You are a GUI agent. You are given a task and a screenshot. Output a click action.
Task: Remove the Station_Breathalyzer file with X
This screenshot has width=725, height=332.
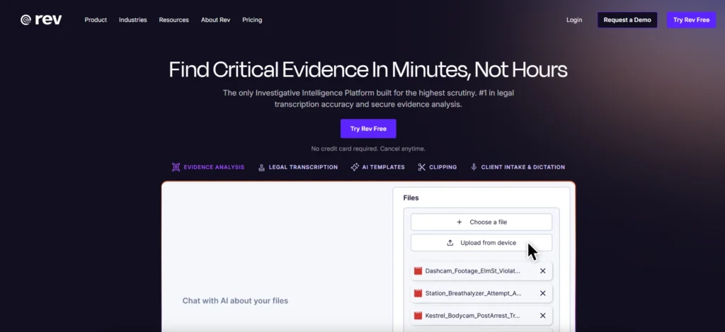point(543,293)
